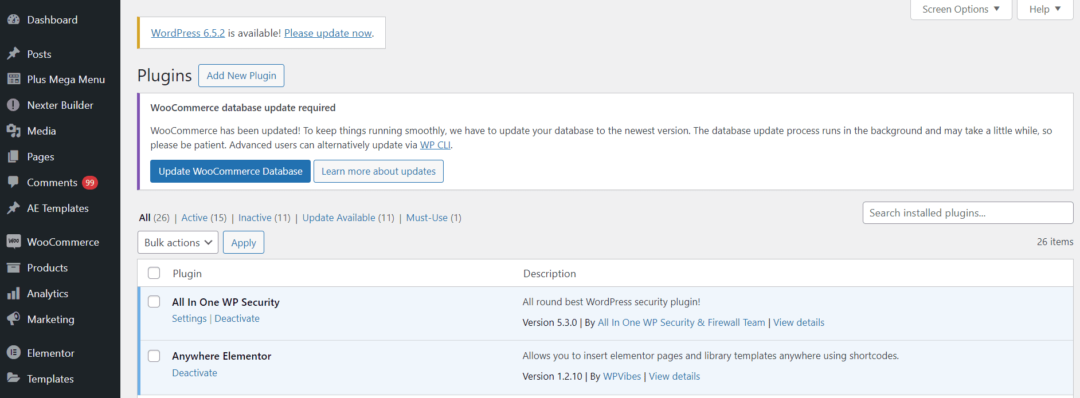Click the Templates folder icon
This screenshot has height=398, width=1080.
point(14,379)
